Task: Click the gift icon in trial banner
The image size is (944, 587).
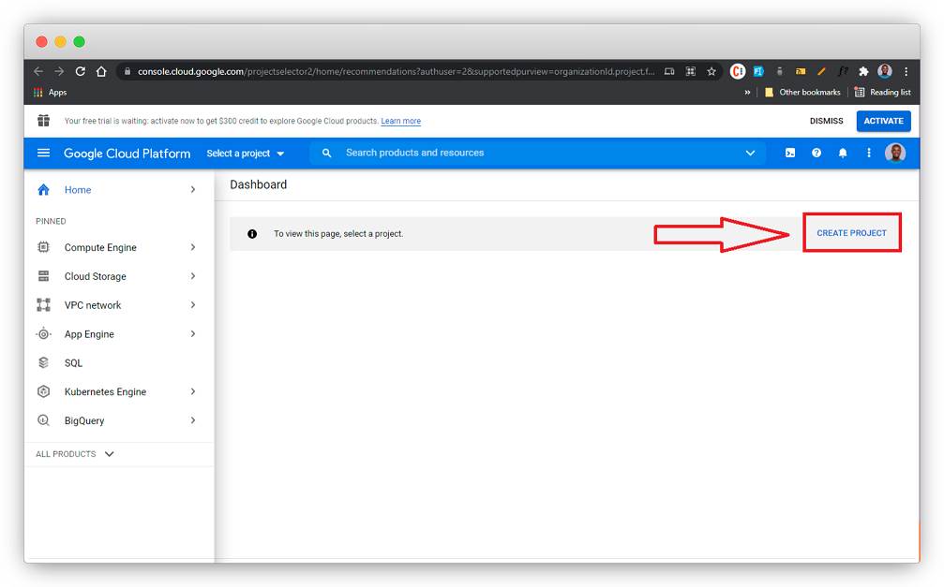Action: [43, 121]
